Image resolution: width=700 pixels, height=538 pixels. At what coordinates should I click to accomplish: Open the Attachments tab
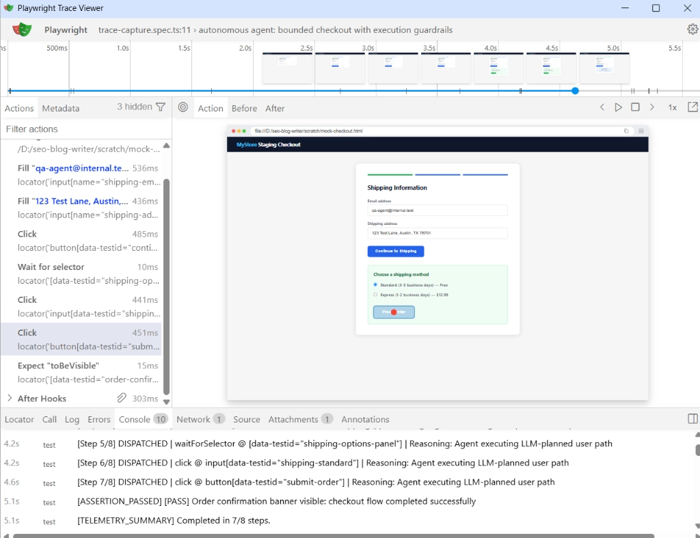pyautogui.click(x=300, y=419)
